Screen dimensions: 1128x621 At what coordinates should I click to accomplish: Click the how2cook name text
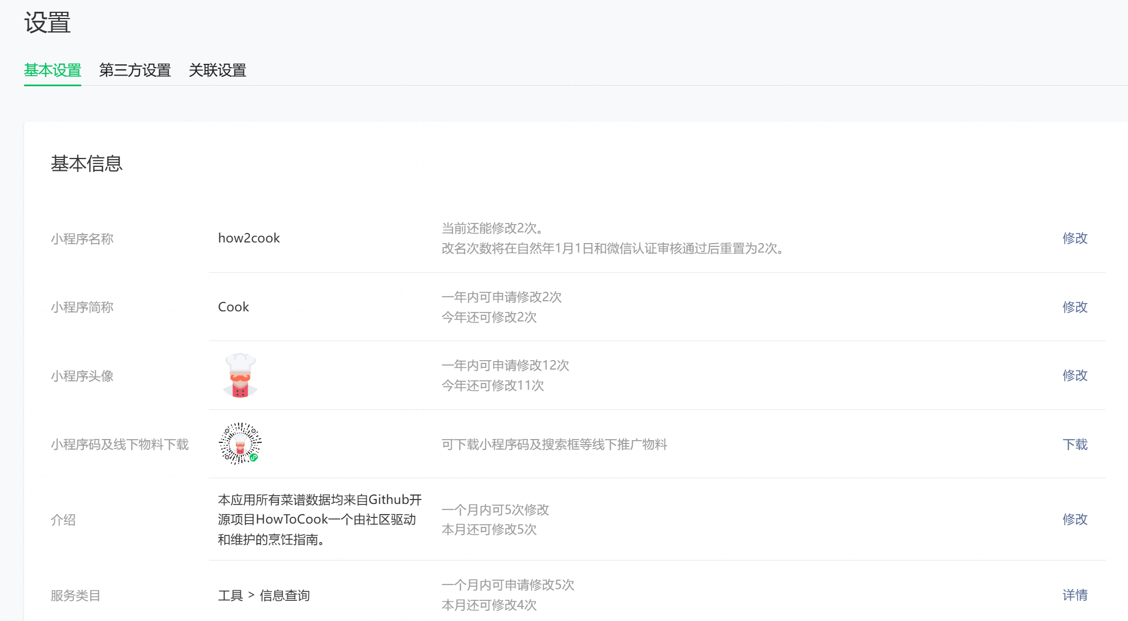(249, 238)
